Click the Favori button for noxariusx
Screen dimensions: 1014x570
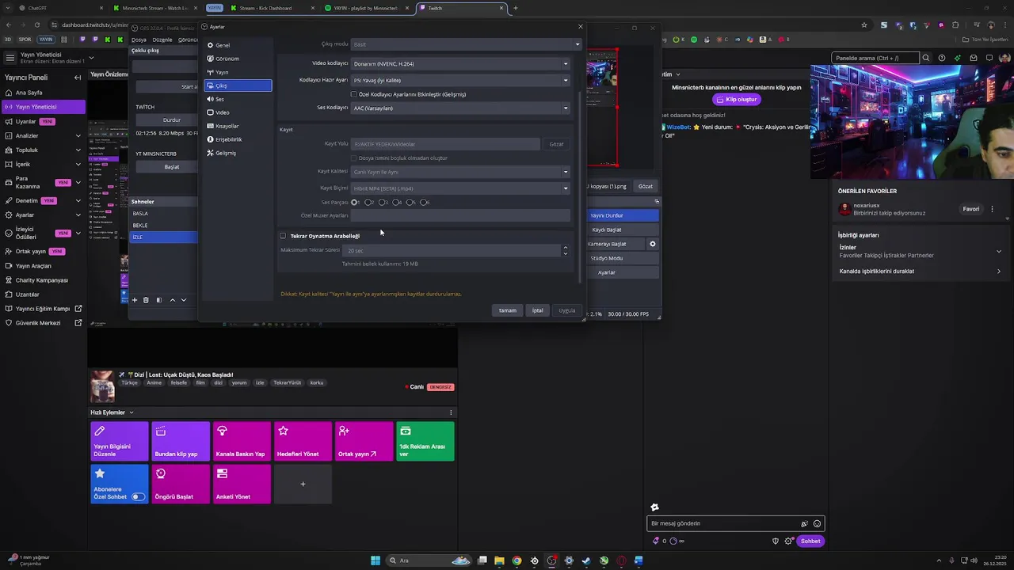coord(971,209)
